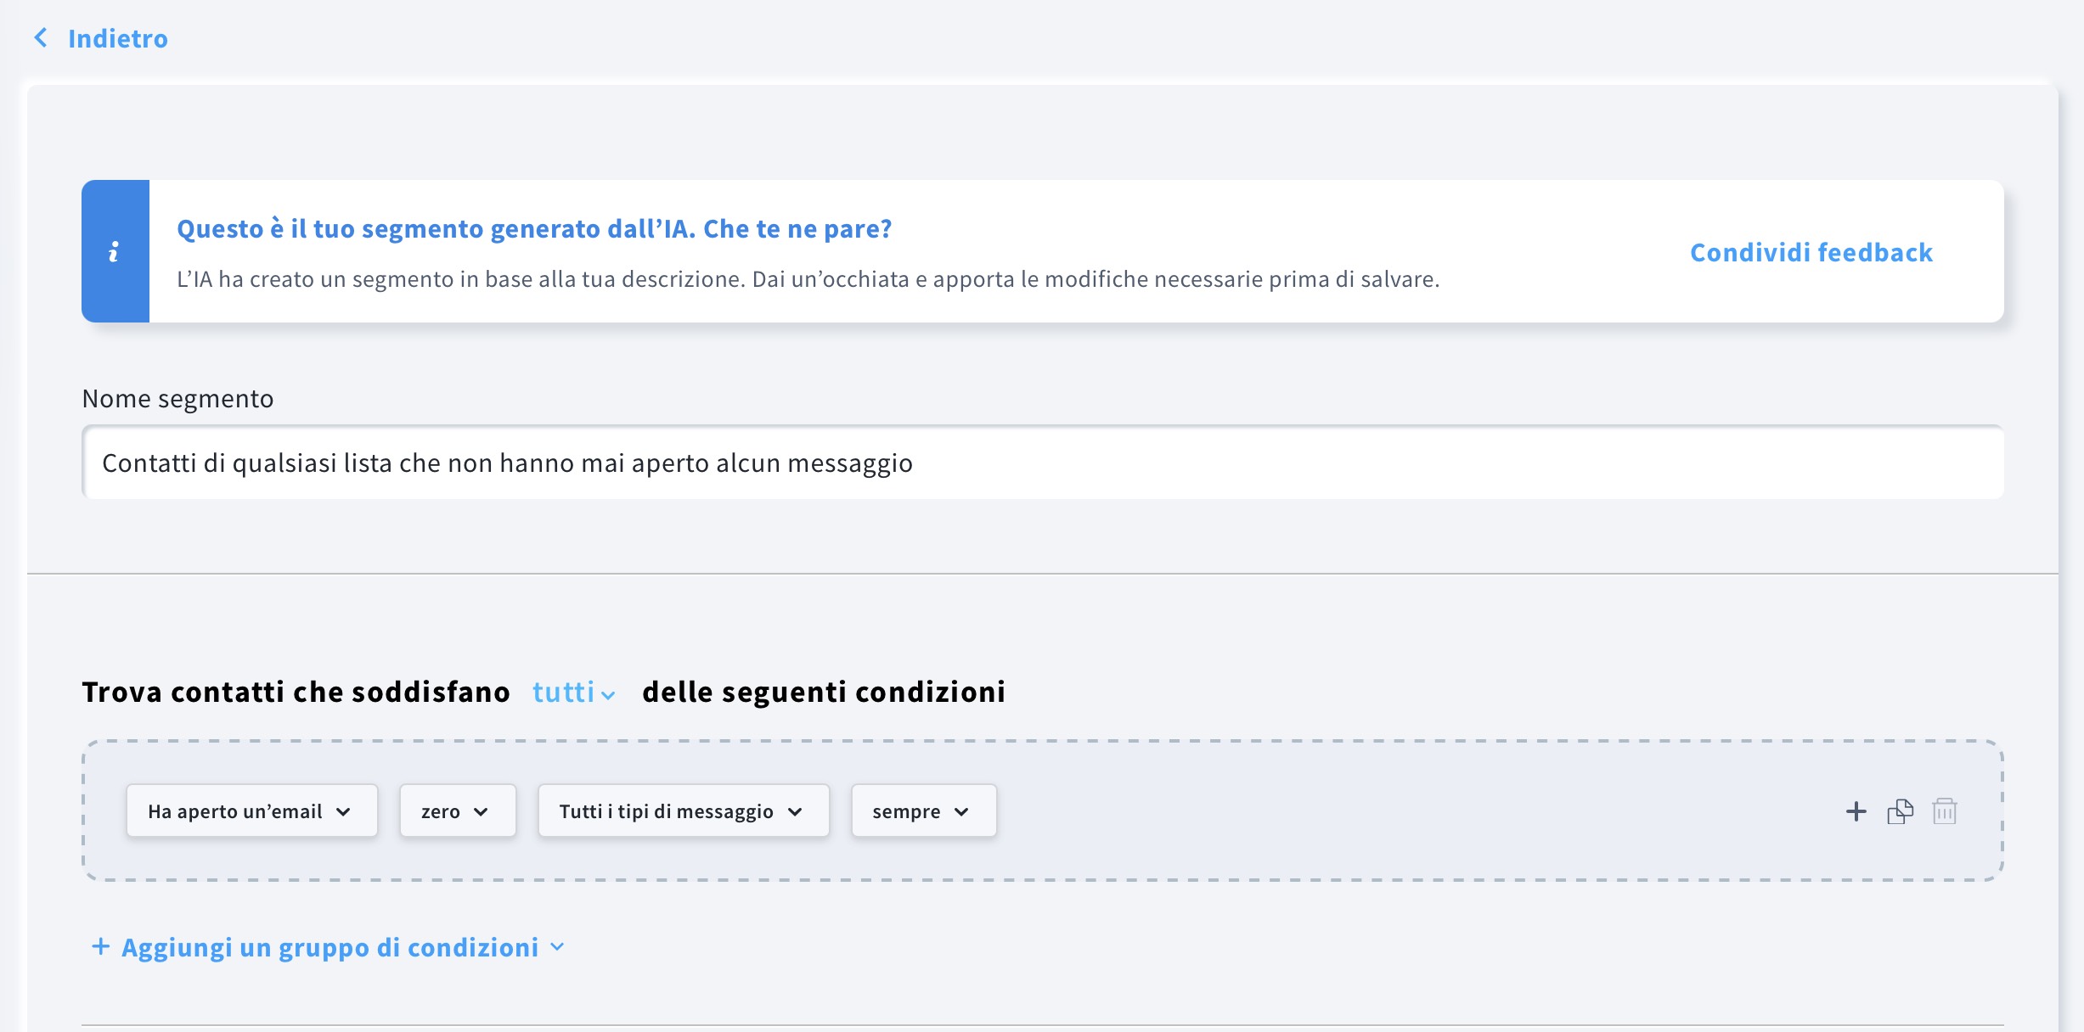
Task: Click the chevron inside the 'sempre' button
Action: click(x=962, y=811)
